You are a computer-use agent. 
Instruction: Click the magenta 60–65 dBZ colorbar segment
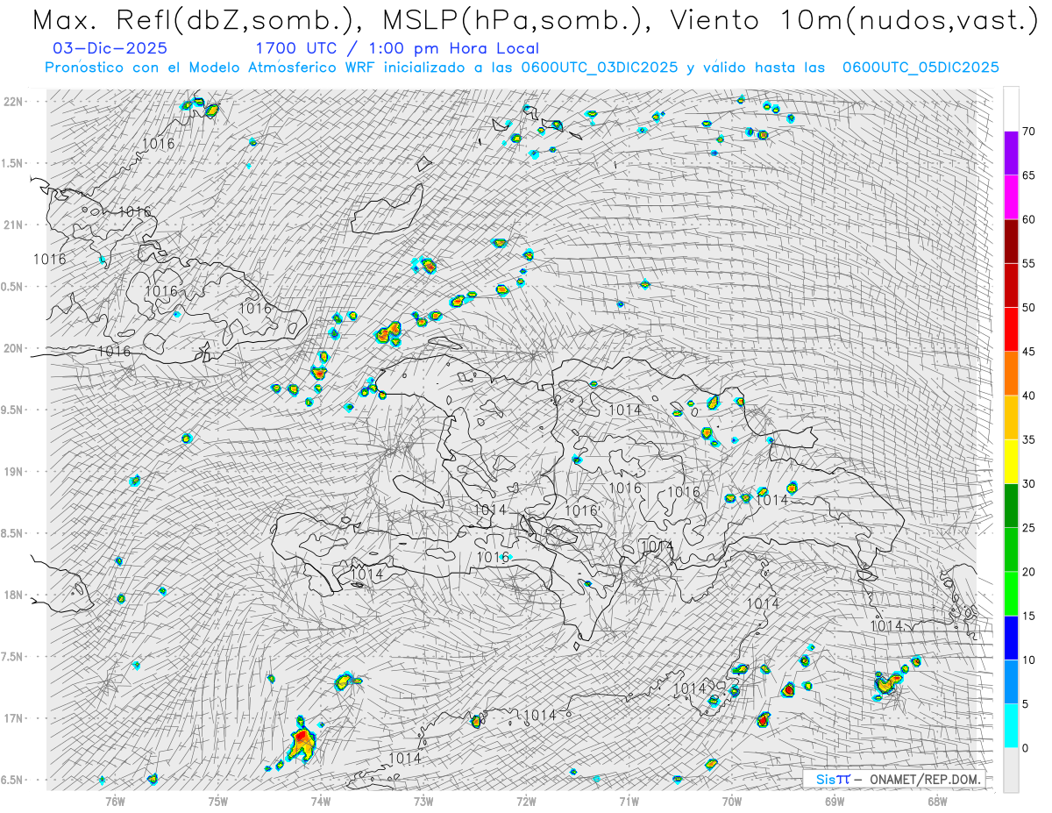pos(1011,197)
